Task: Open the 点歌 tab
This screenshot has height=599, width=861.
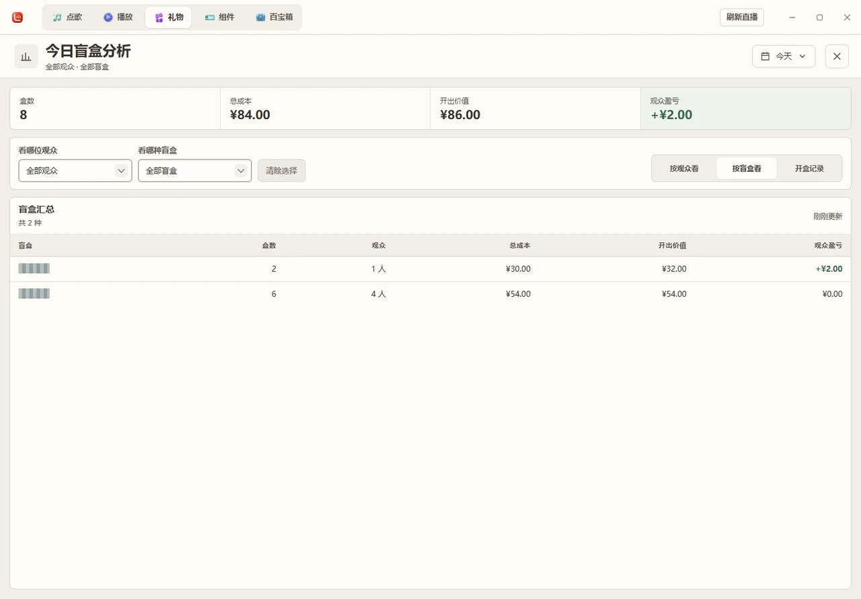Action: coord(68,17)
